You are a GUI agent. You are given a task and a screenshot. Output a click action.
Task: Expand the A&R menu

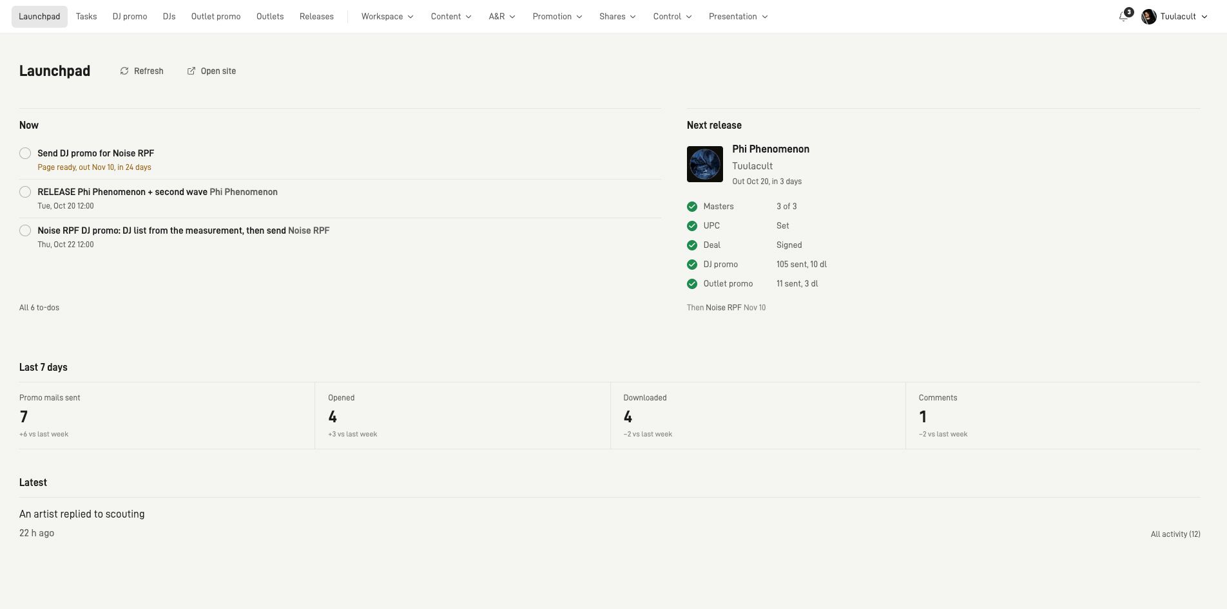point(502,17)
